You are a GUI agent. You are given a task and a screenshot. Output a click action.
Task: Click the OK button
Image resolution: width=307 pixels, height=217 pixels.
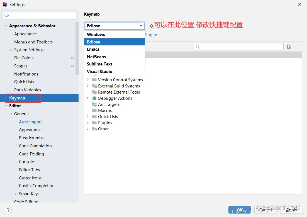point(240,210)
